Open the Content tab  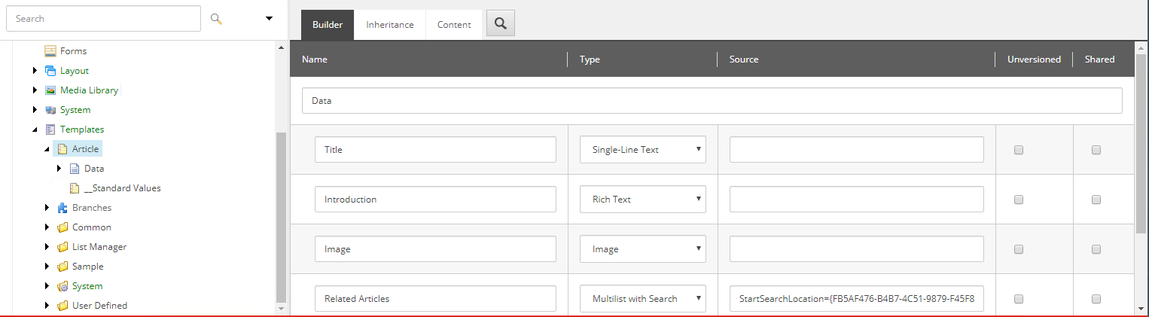pos(454,25)
